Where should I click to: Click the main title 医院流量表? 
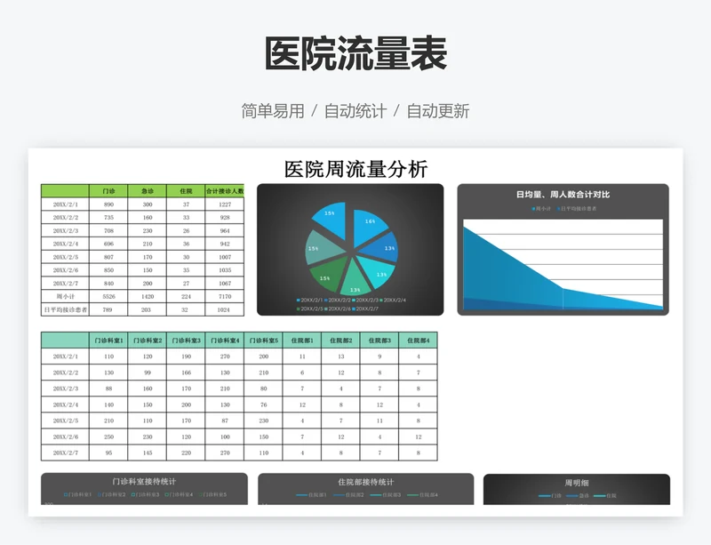tap(356, 54)
